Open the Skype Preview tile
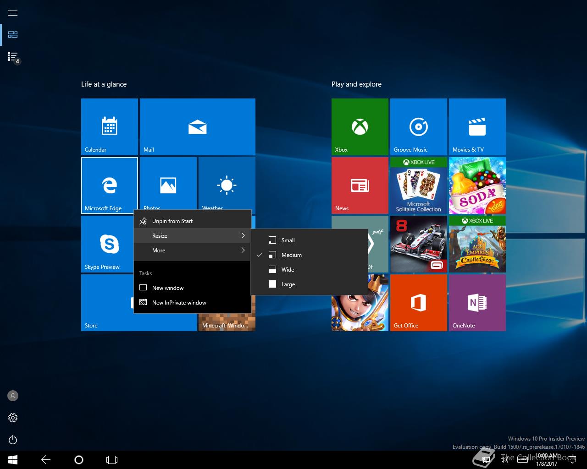Screen dimensions: 587x469 107,244
